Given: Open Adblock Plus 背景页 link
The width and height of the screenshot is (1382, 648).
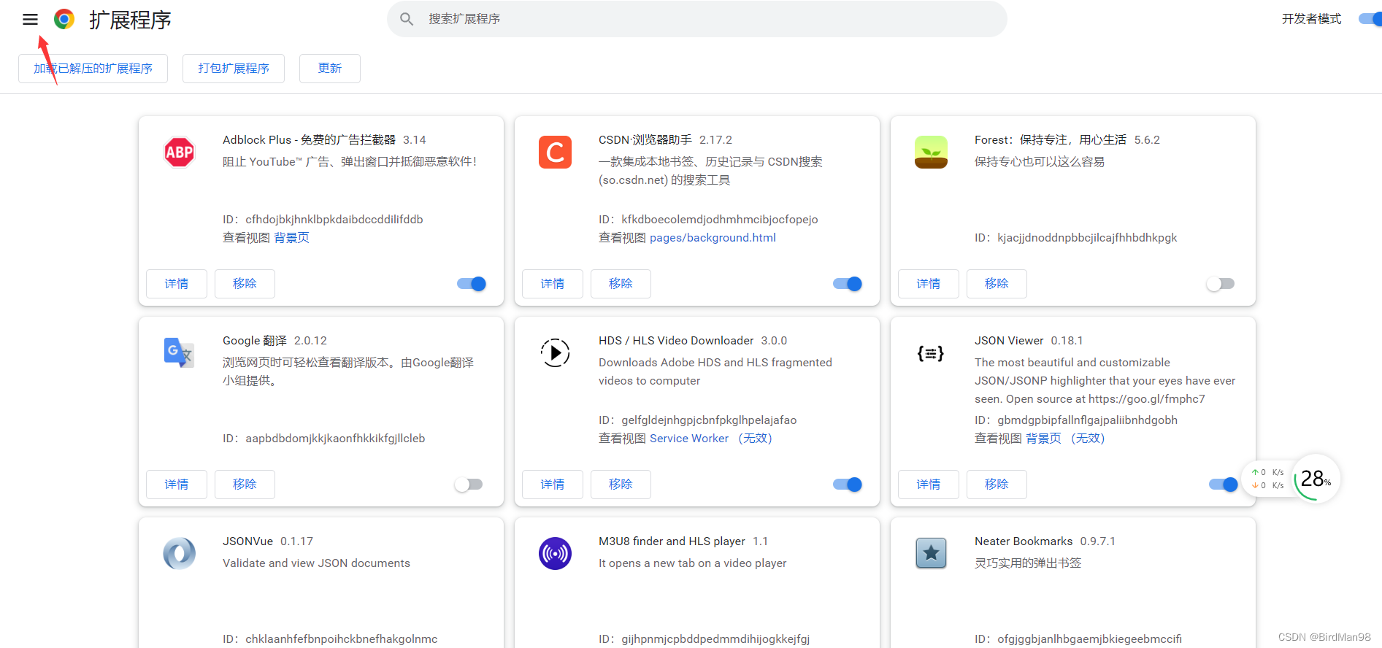Looking at the screenshot, I should 291,238.
